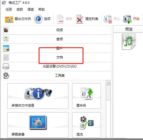Collapse the 工具集 category
Image resolution: width=143 pixels, height=140 pixels.
pos(56,75)
